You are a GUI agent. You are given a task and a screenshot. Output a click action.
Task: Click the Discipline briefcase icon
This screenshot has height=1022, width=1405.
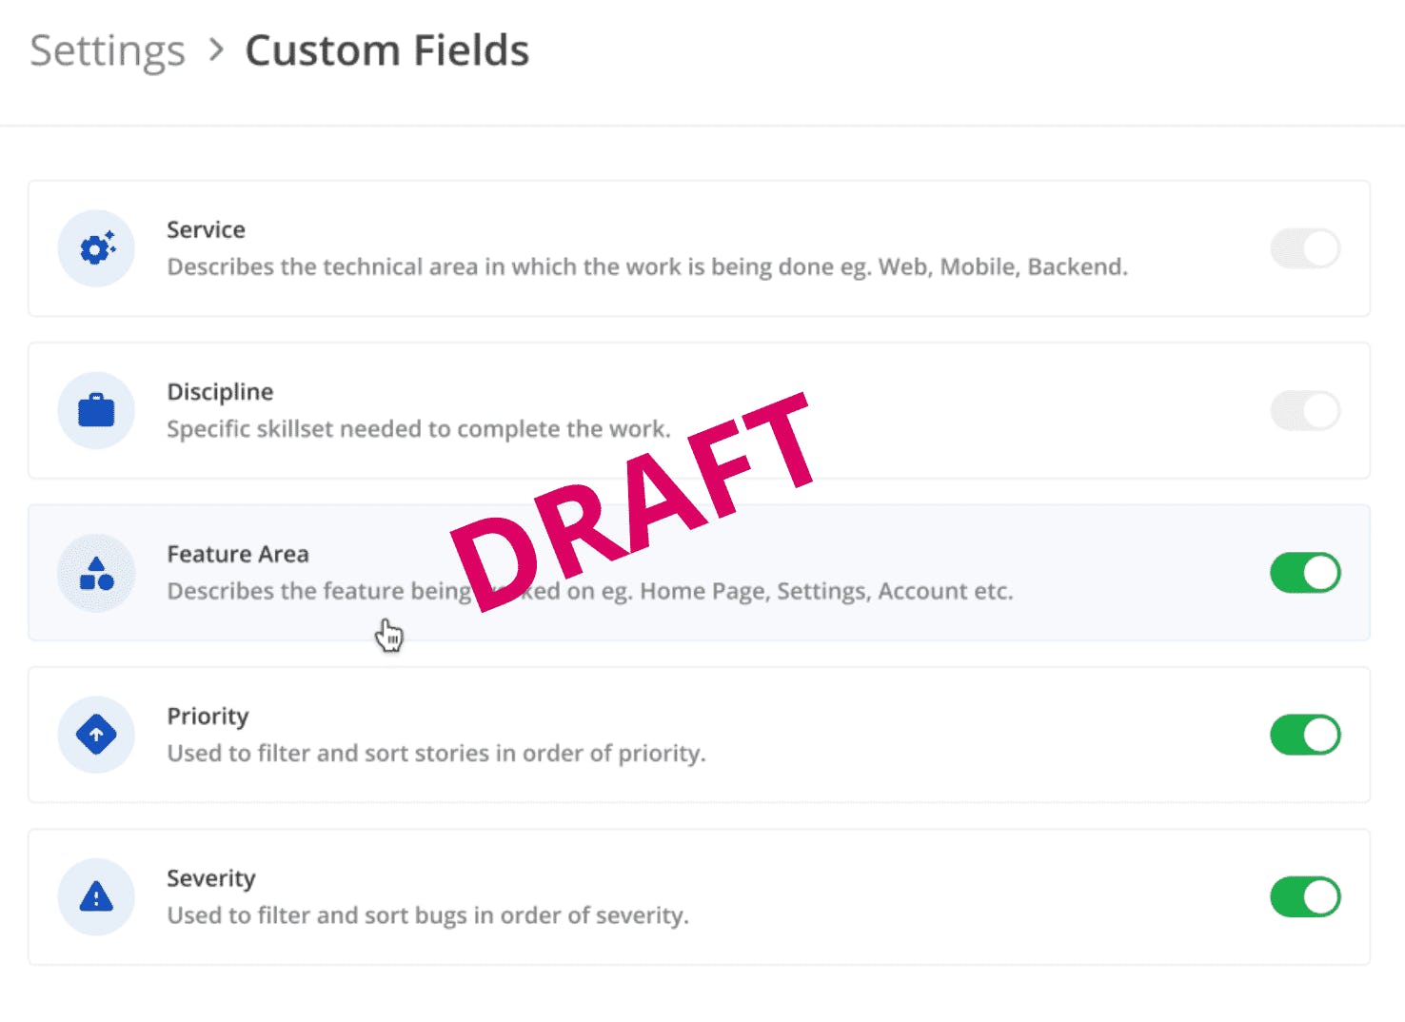pos(96,411)
